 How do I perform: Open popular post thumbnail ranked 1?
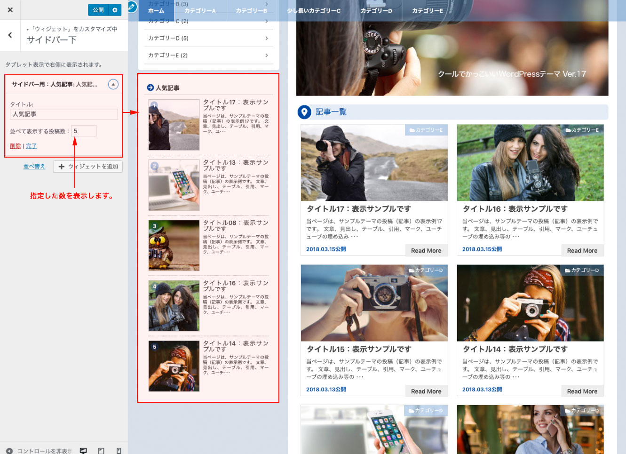click(174, 125)
